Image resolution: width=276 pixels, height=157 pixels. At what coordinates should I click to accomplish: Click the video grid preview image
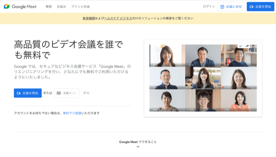(203, 78)
